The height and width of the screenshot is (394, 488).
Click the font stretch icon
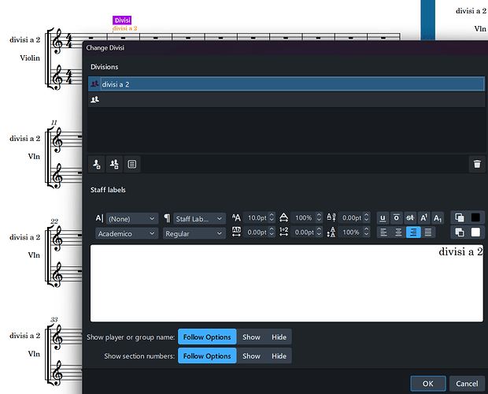(283, 217)
